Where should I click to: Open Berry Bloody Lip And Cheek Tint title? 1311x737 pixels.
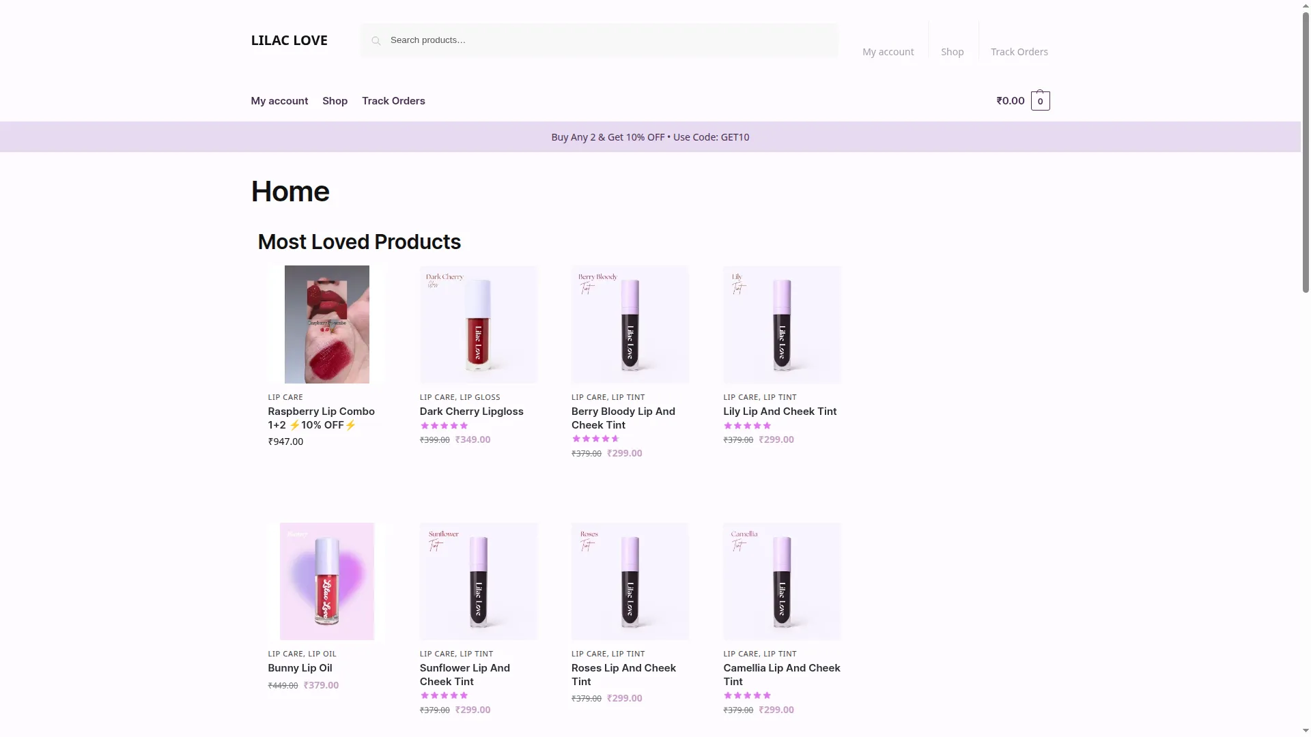click(623, 418)
